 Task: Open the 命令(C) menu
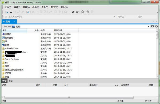pyautogui.click(x=35, y=7)
